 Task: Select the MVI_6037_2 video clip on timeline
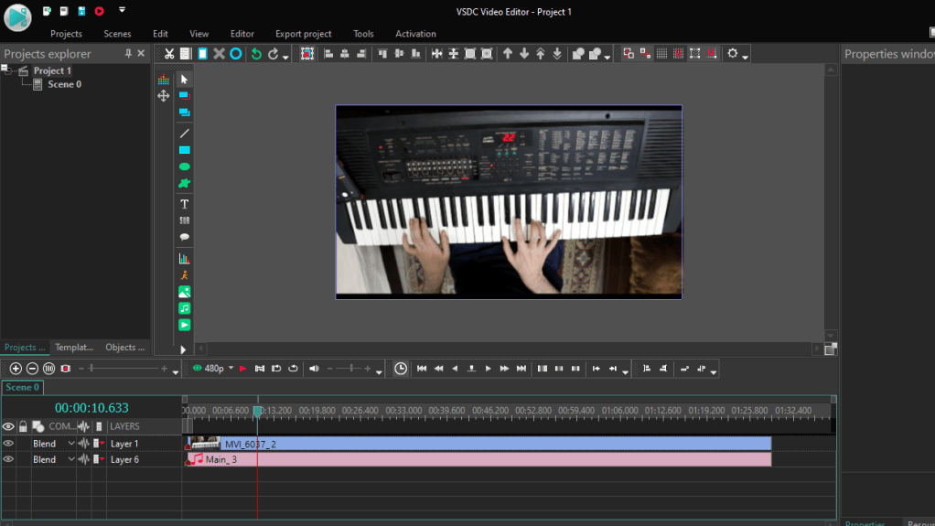pyautogui.click(x=494, y=444)
